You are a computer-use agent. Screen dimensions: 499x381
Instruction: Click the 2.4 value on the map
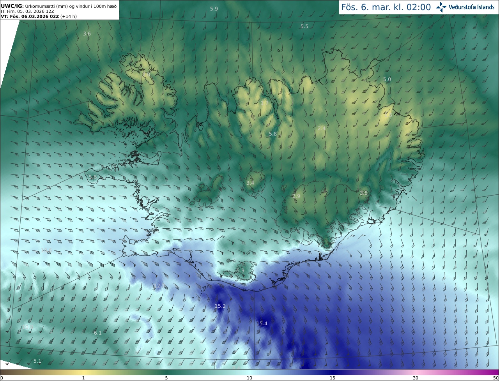(322, 128)
